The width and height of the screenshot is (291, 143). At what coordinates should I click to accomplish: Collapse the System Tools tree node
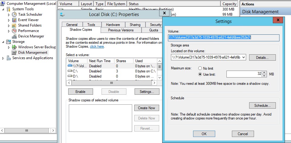[3, 9]
